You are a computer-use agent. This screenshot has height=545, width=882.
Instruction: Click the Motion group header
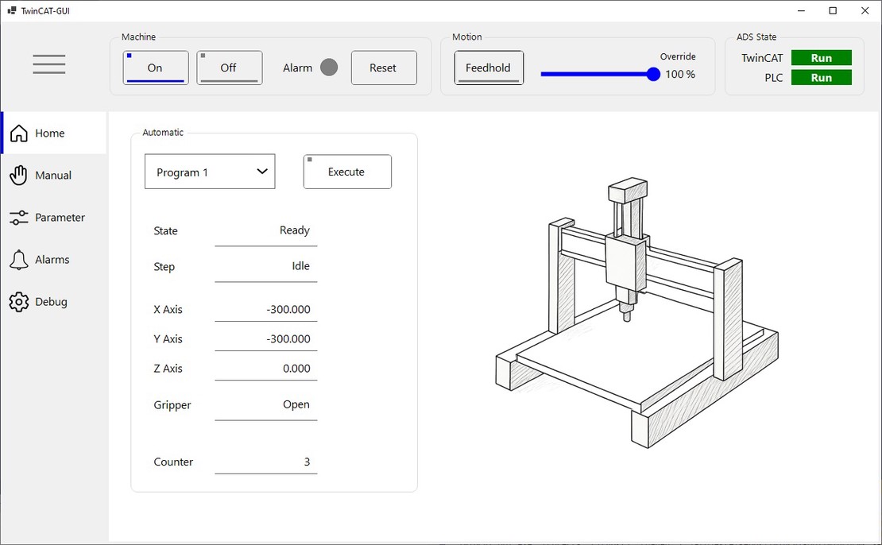(467, 37)
